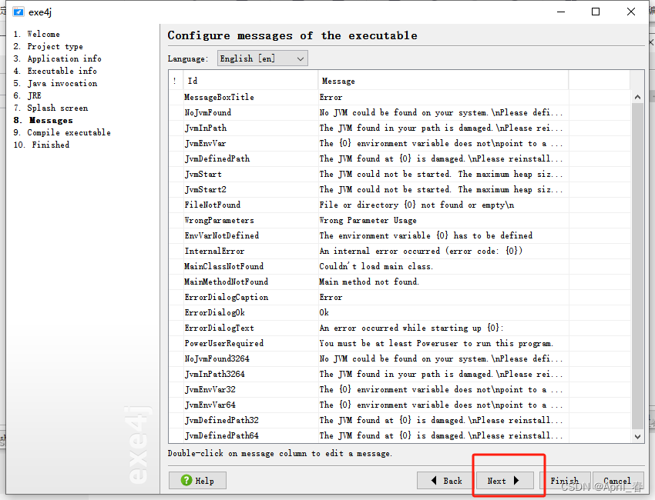Select the ErrorDialogOk row id
655x500 pixels.
[x=214, y=313]
